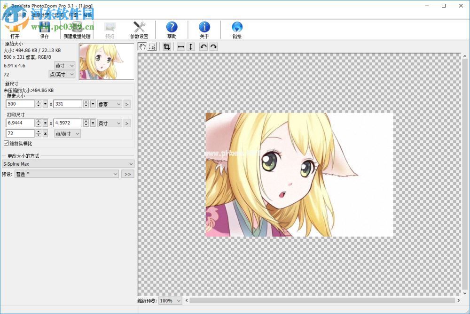The height and width of the screenshot is (314, 470).
Task: Rotate the image clockwise
Action: [213, 46]
